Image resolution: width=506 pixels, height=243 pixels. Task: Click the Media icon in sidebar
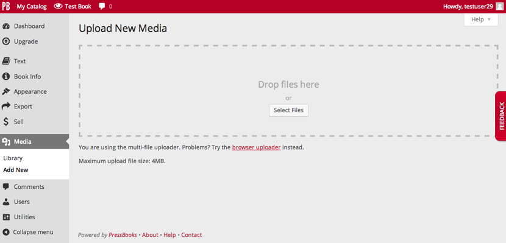click(x=6, y=141)
